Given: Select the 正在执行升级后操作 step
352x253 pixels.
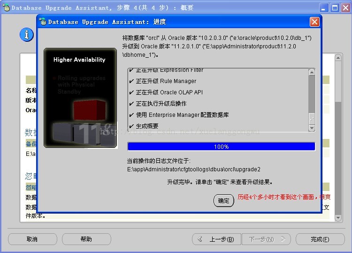Looking at the screenshot, I should (161, 103).
